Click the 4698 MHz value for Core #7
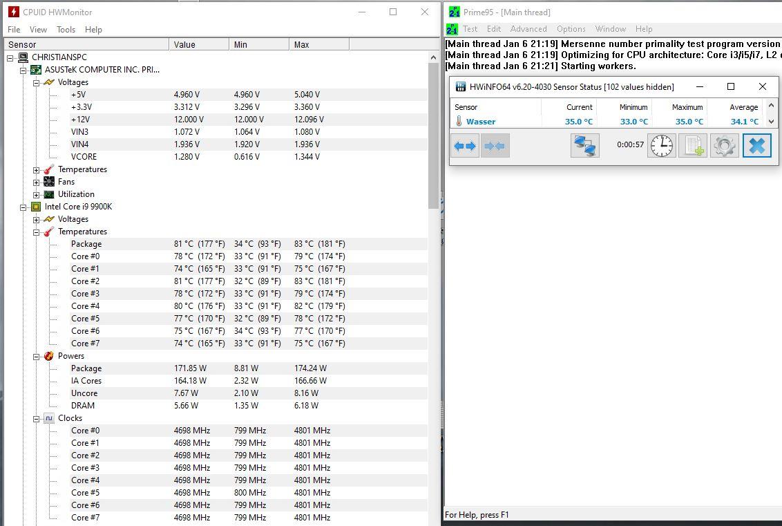 [x=192, y=518]
